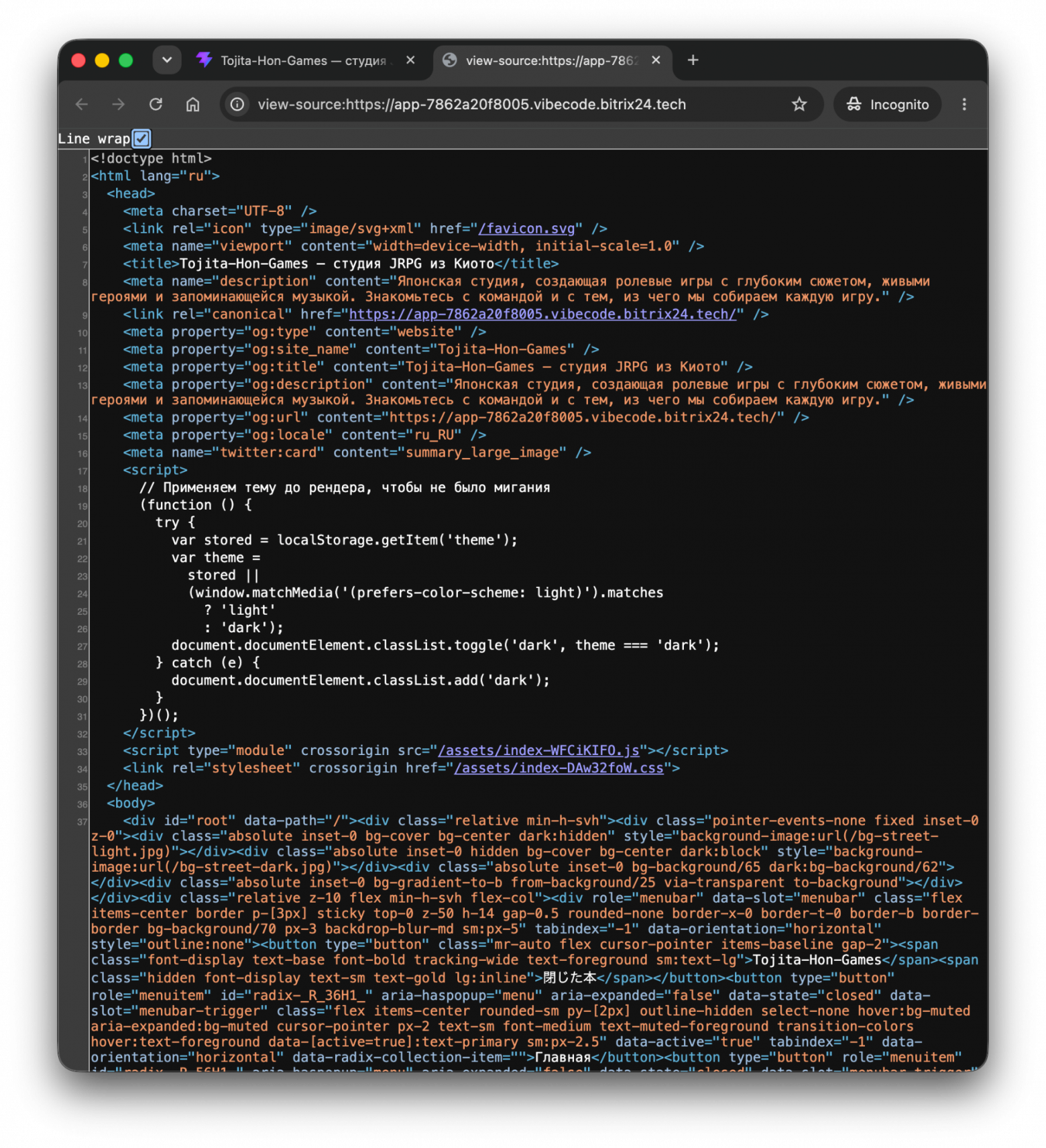The width and height of the screenshot is (1046, 1148).
Task: Expand the tab search dropdown
Action: (x=167, y=60)
